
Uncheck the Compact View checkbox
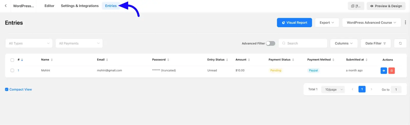click(x=7, y=89)
